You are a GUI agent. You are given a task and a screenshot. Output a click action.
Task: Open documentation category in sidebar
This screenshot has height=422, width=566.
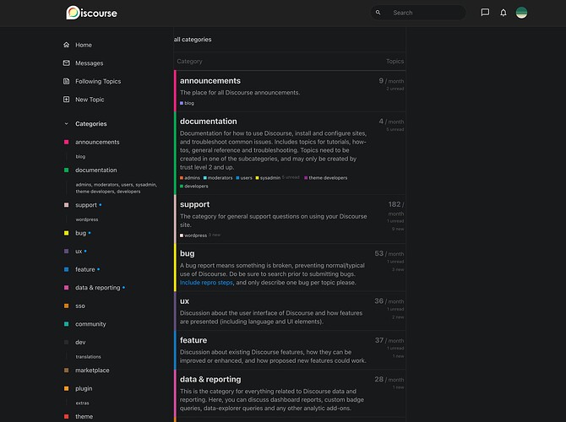[96, 170]
